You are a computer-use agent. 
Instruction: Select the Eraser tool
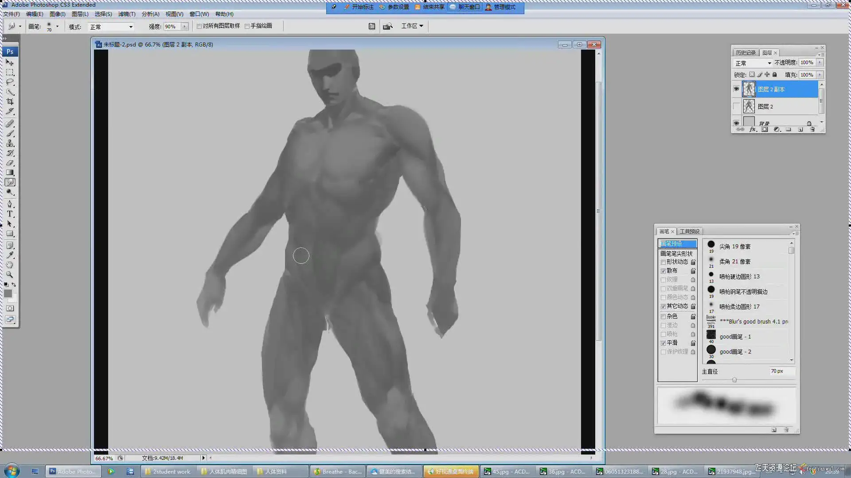click(10, 162)
